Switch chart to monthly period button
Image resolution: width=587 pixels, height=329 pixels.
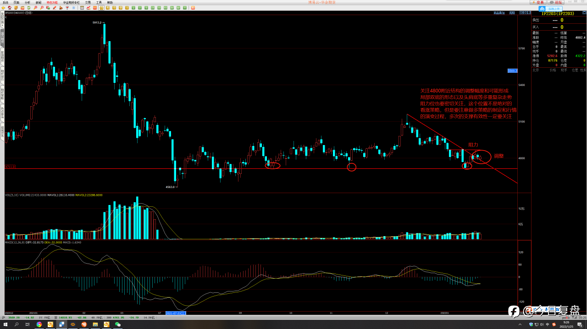114,8
